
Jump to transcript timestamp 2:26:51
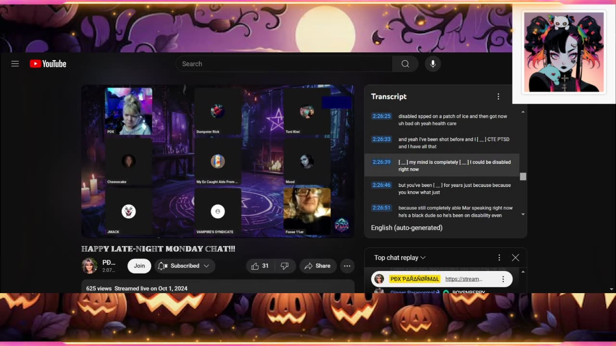[382, 208]
